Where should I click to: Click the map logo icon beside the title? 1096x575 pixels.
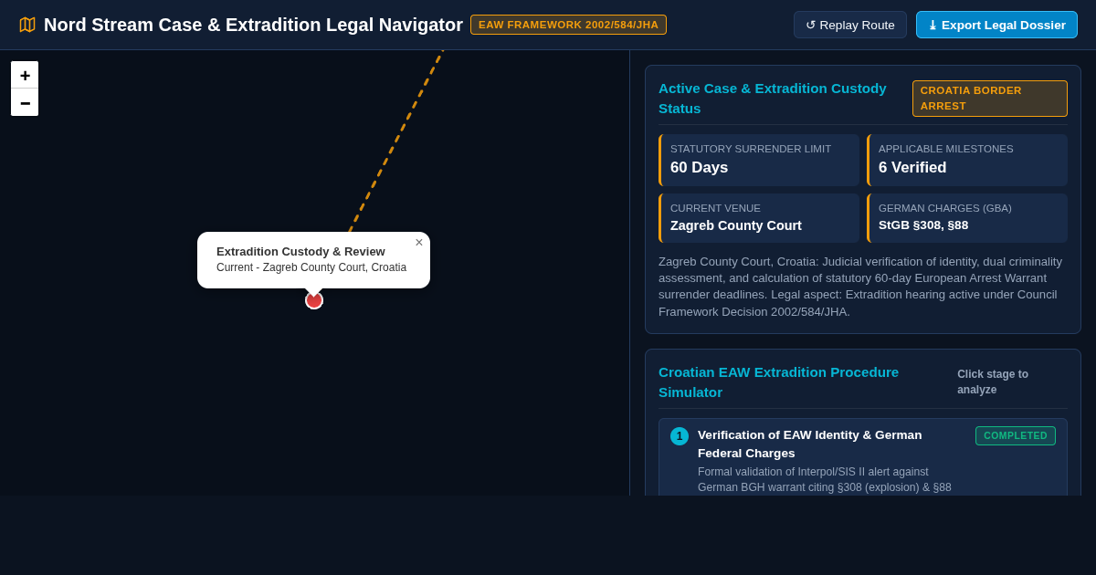click(x=27, y=25)
